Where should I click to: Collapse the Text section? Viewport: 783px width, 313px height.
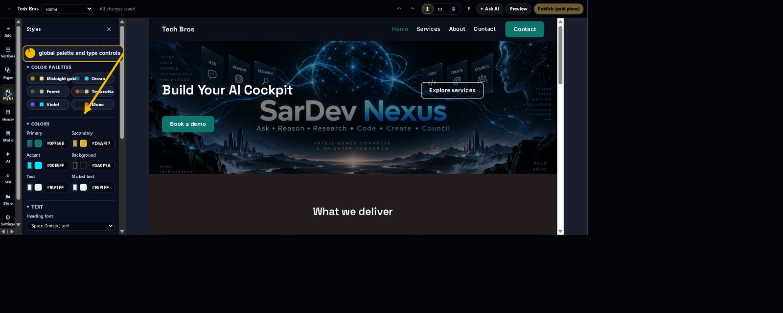click(35, 207)
